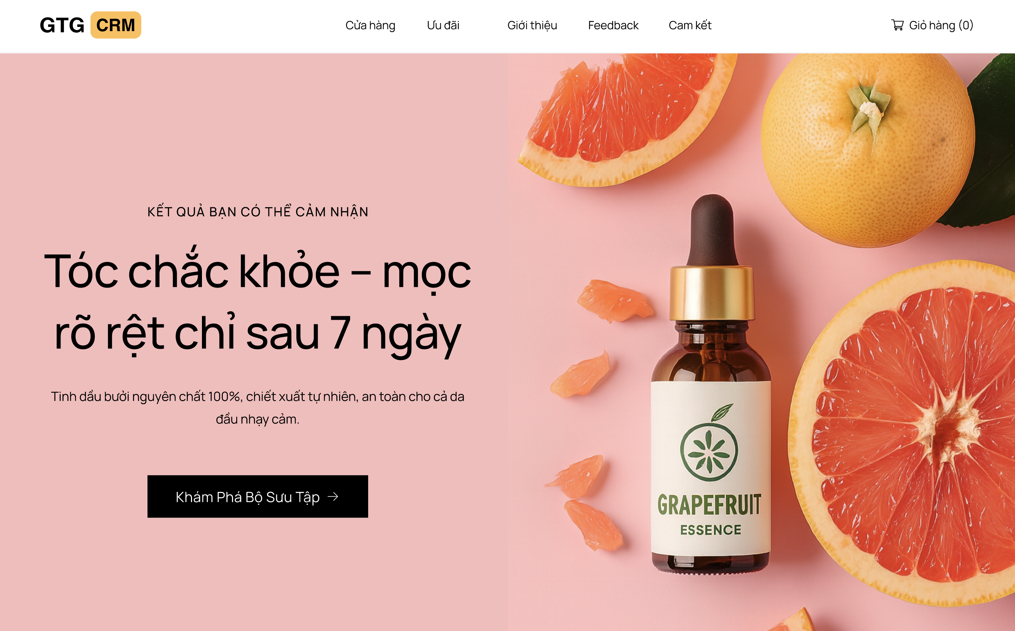The image size is (1015, 631).
Task: Navigate to Feedback
Action: (x=613, y=25)
